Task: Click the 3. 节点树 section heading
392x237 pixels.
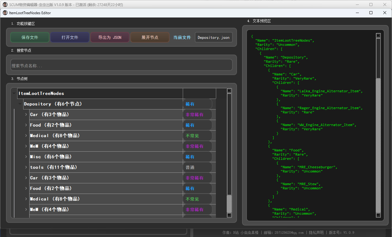Action: pyautogui.click(x=19, y=79)
